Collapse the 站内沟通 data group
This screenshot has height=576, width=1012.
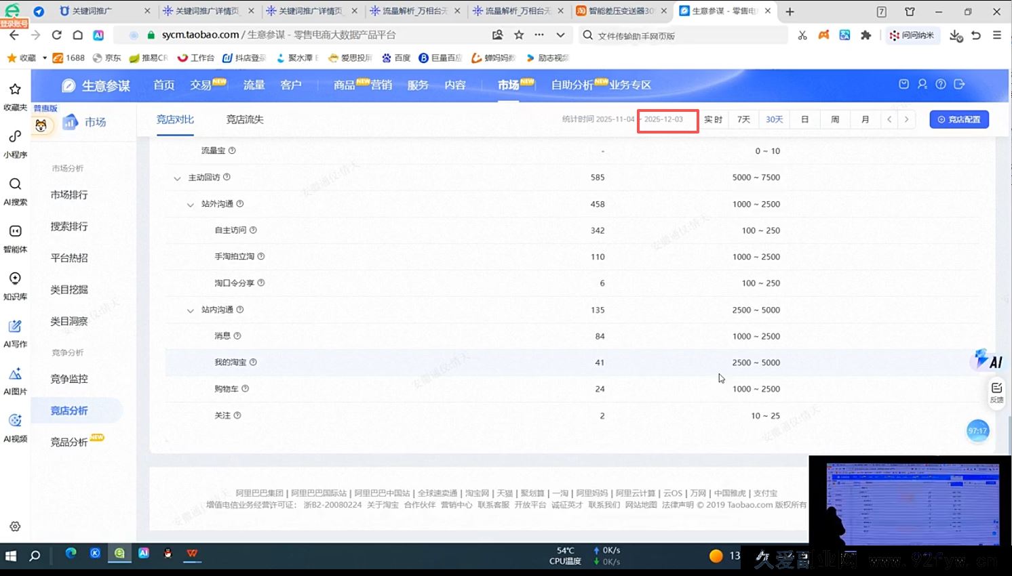(190, 310)
